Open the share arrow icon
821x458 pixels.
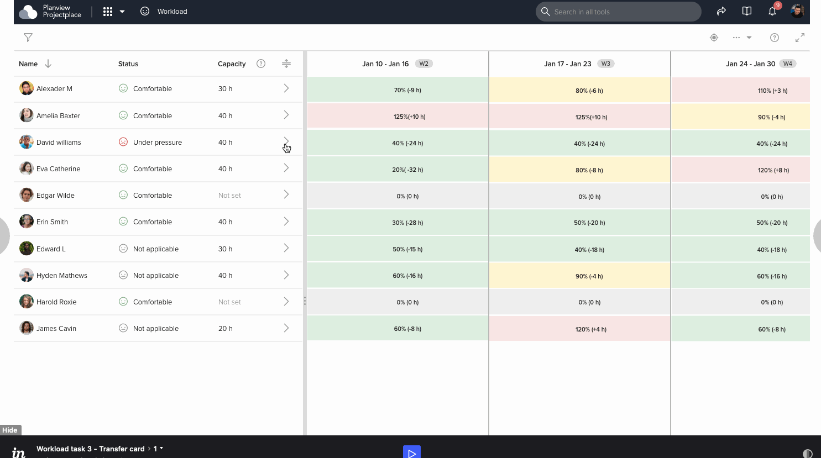[721, 12]
